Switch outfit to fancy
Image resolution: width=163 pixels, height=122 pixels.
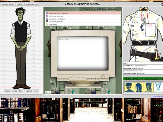tap(21, 91)
